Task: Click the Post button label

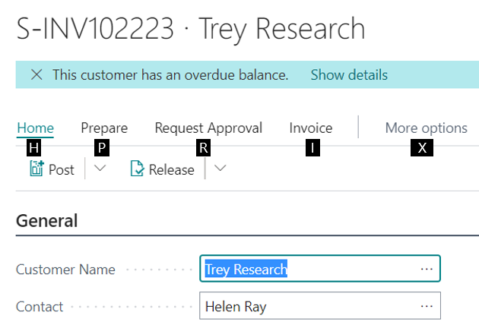Action: point(62,169)
